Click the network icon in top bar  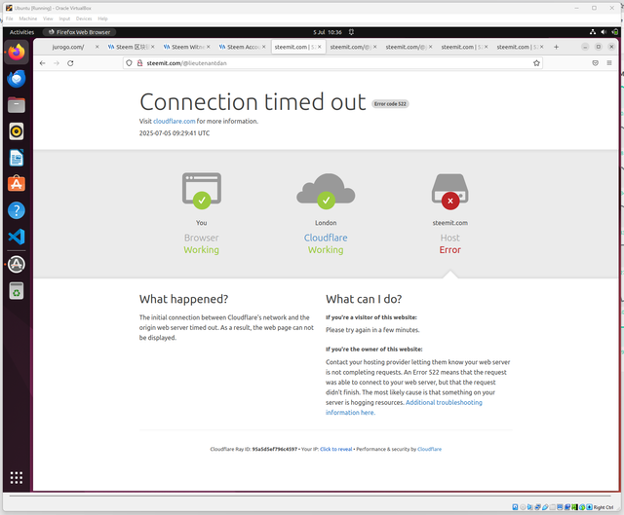[x=593, y=32]
